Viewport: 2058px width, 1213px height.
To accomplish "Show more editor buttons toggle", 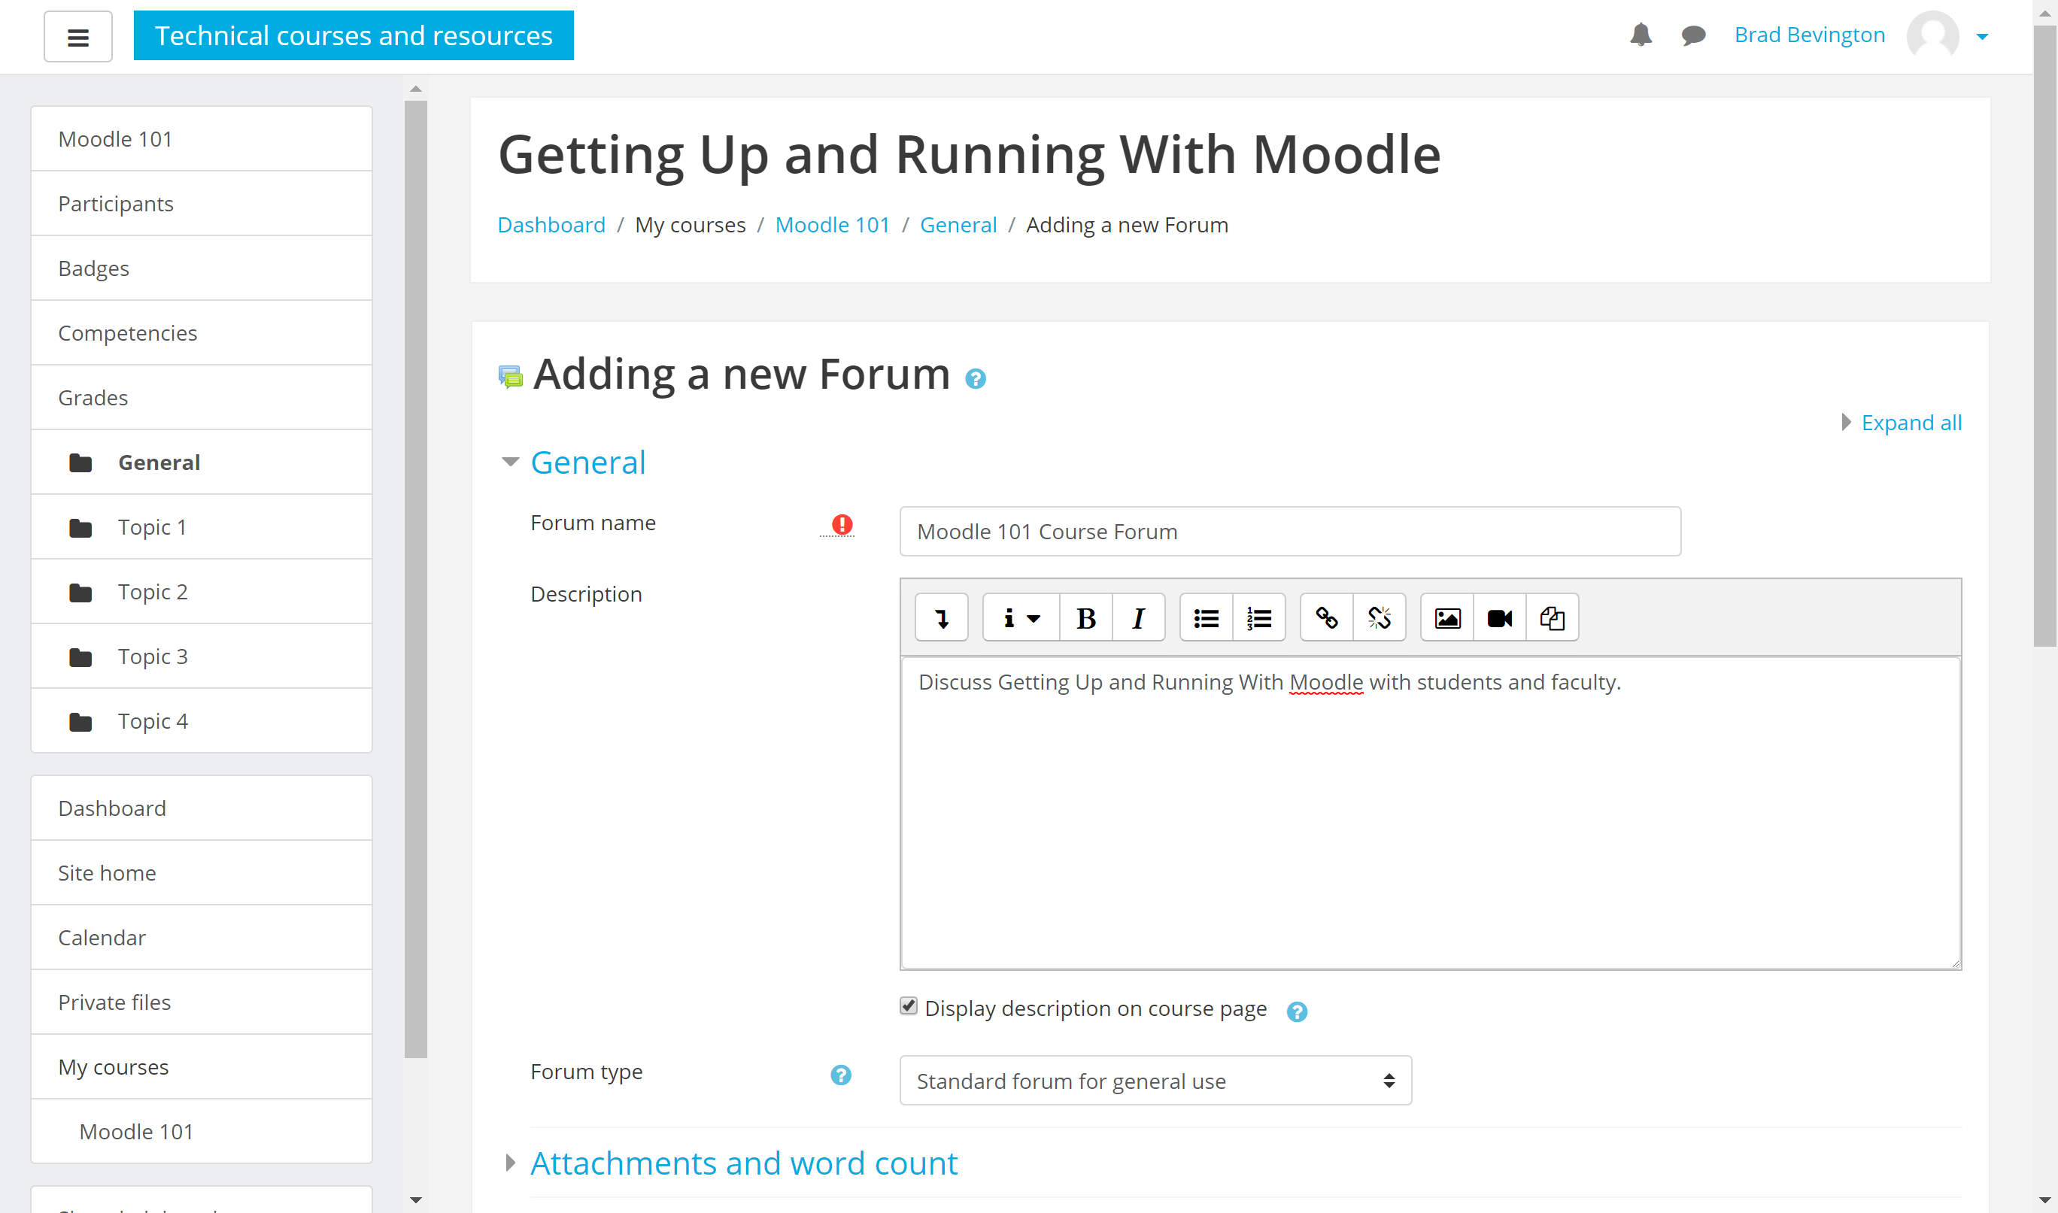I will (x=942, y=618).
